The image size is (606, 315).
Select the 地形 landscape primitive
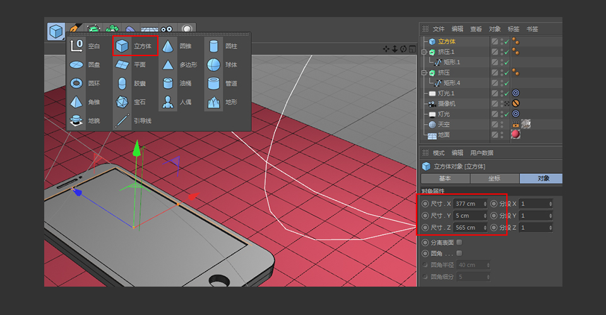pos(214,101)
